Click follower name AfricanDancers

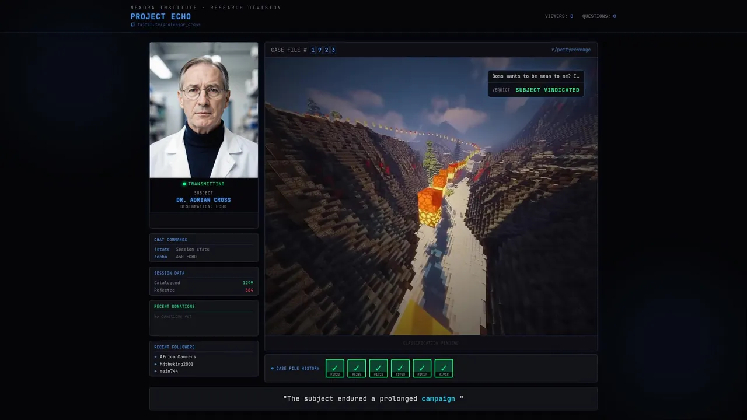pos(178,356)
